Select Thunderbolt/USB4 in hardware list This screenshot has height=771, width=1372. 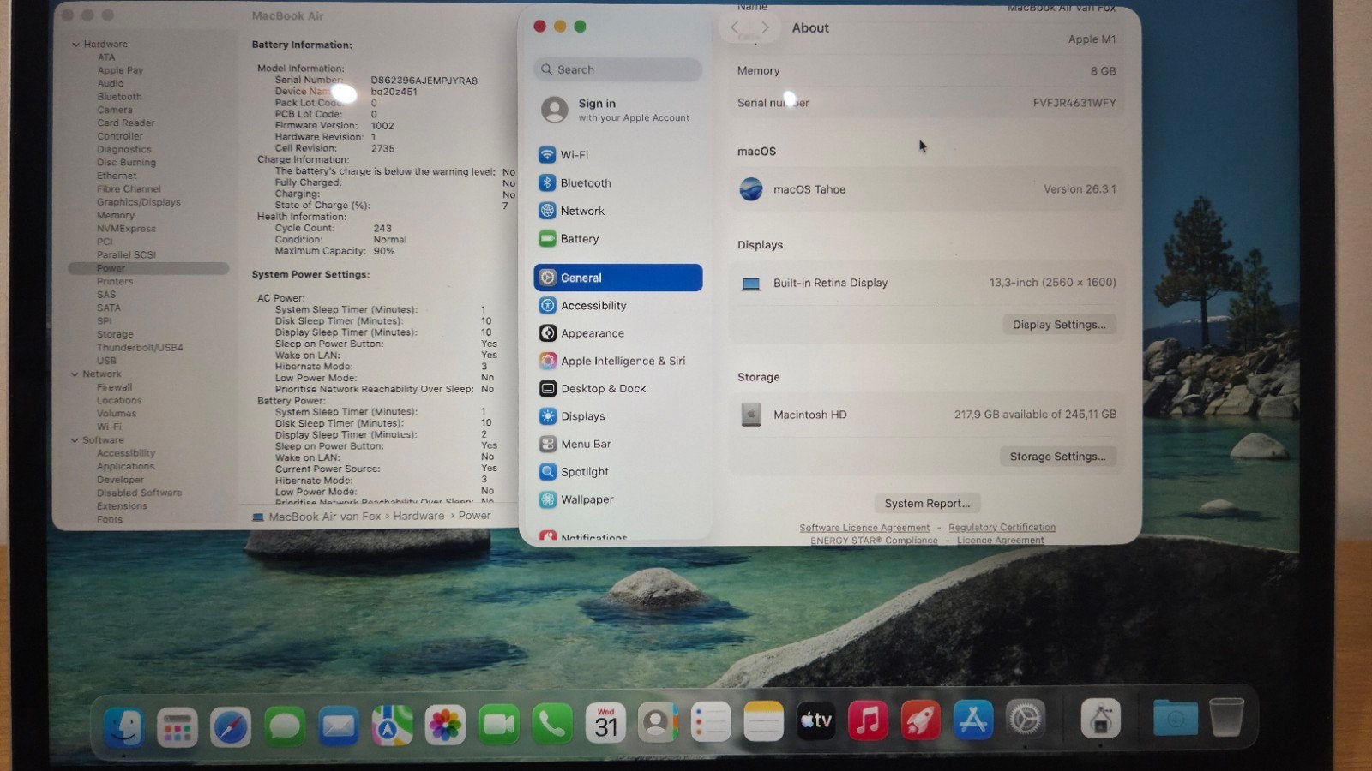(140, 348)
